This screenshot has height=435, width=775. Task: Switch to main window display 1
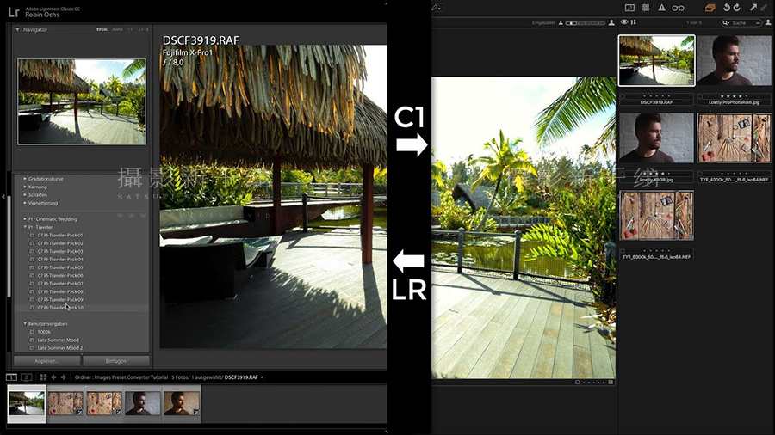[x=11, y=377]
